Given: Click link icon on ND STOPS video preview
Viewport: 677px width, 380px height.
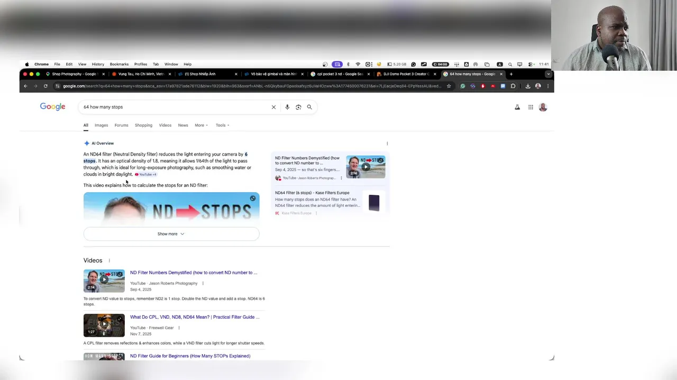Looking at the screenshot, I should point(253,198).
